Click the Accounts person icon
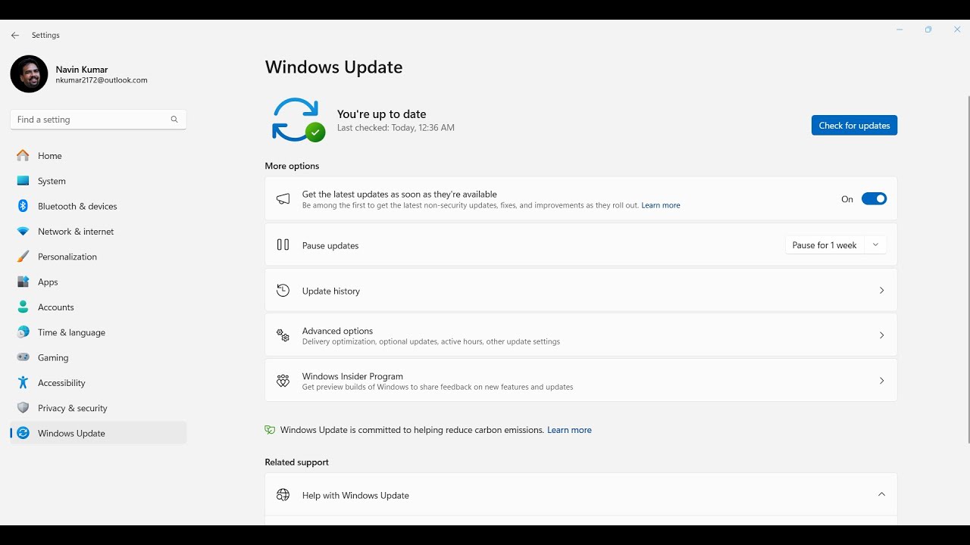This screenshot has width=970, height=545. (x=23, y=307)
